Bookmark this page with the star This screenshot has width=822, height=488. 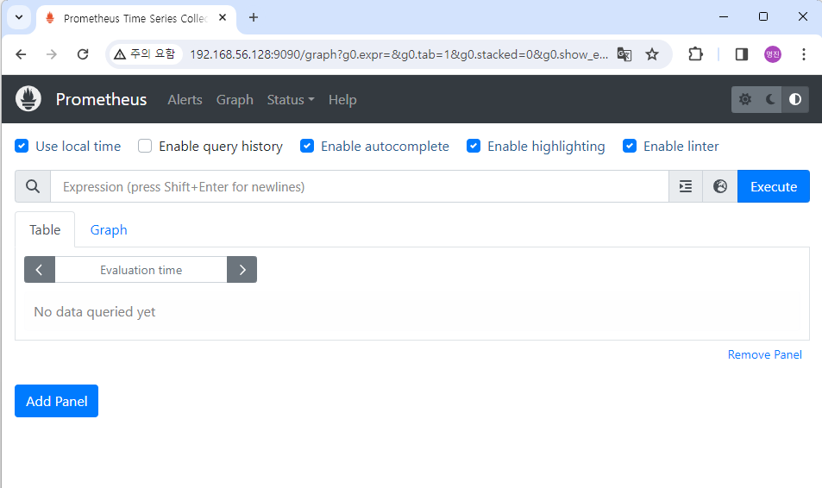[x=651, y=54]
